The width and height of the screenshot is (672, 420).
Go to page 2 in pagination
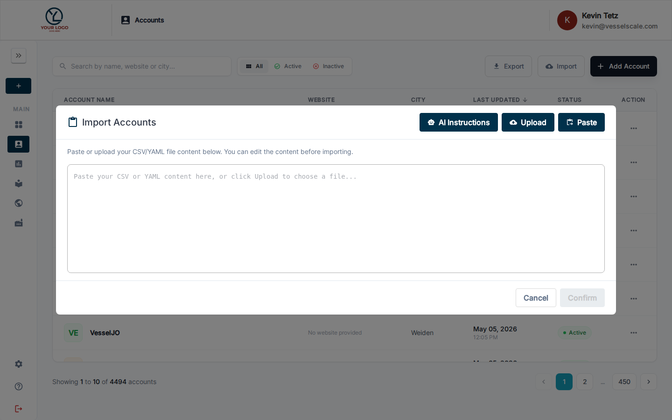click(x=585, y=382)
